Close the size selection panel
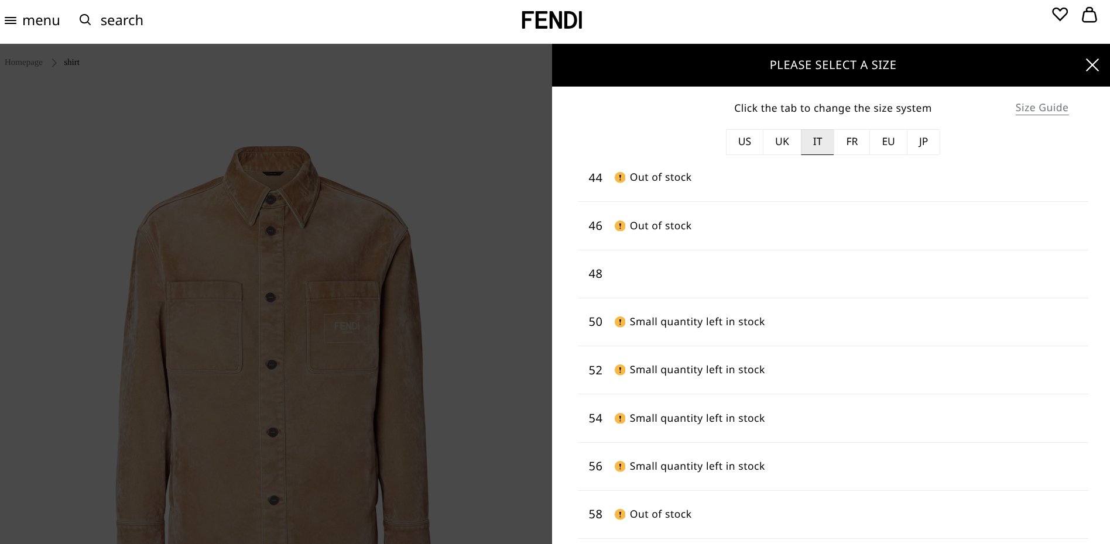Screen dimensions: 1110x544 click(1092, 65)
